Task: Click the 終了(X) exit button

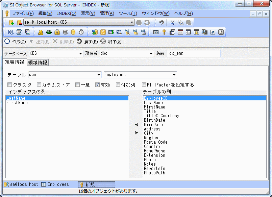Action: tap(111, 42)
